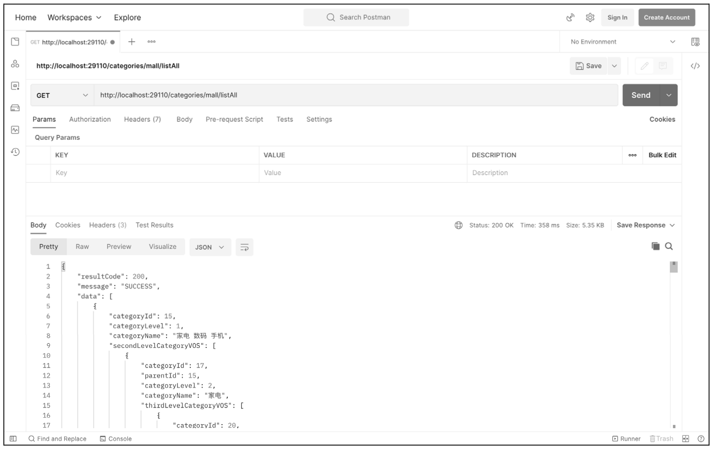Viewport: 713px width, 449px height.
Task: Click the response body scrollbar thumb
Action: (x=674, y=267)
